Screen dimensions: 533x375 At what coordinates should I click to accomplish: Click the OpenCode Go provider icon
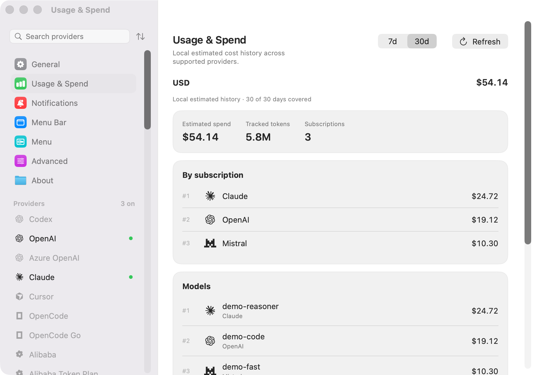point(19,335)
